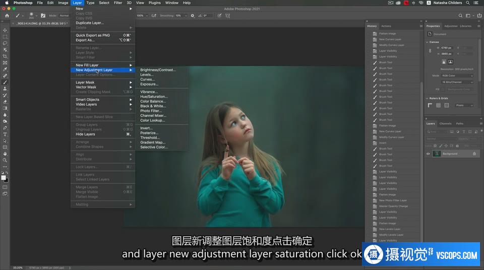Select the Lasso tool

(x=5, y=43)
